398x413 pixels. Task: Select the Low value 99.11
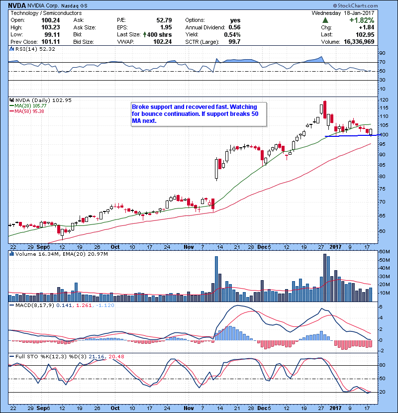[x=52, y=34]
